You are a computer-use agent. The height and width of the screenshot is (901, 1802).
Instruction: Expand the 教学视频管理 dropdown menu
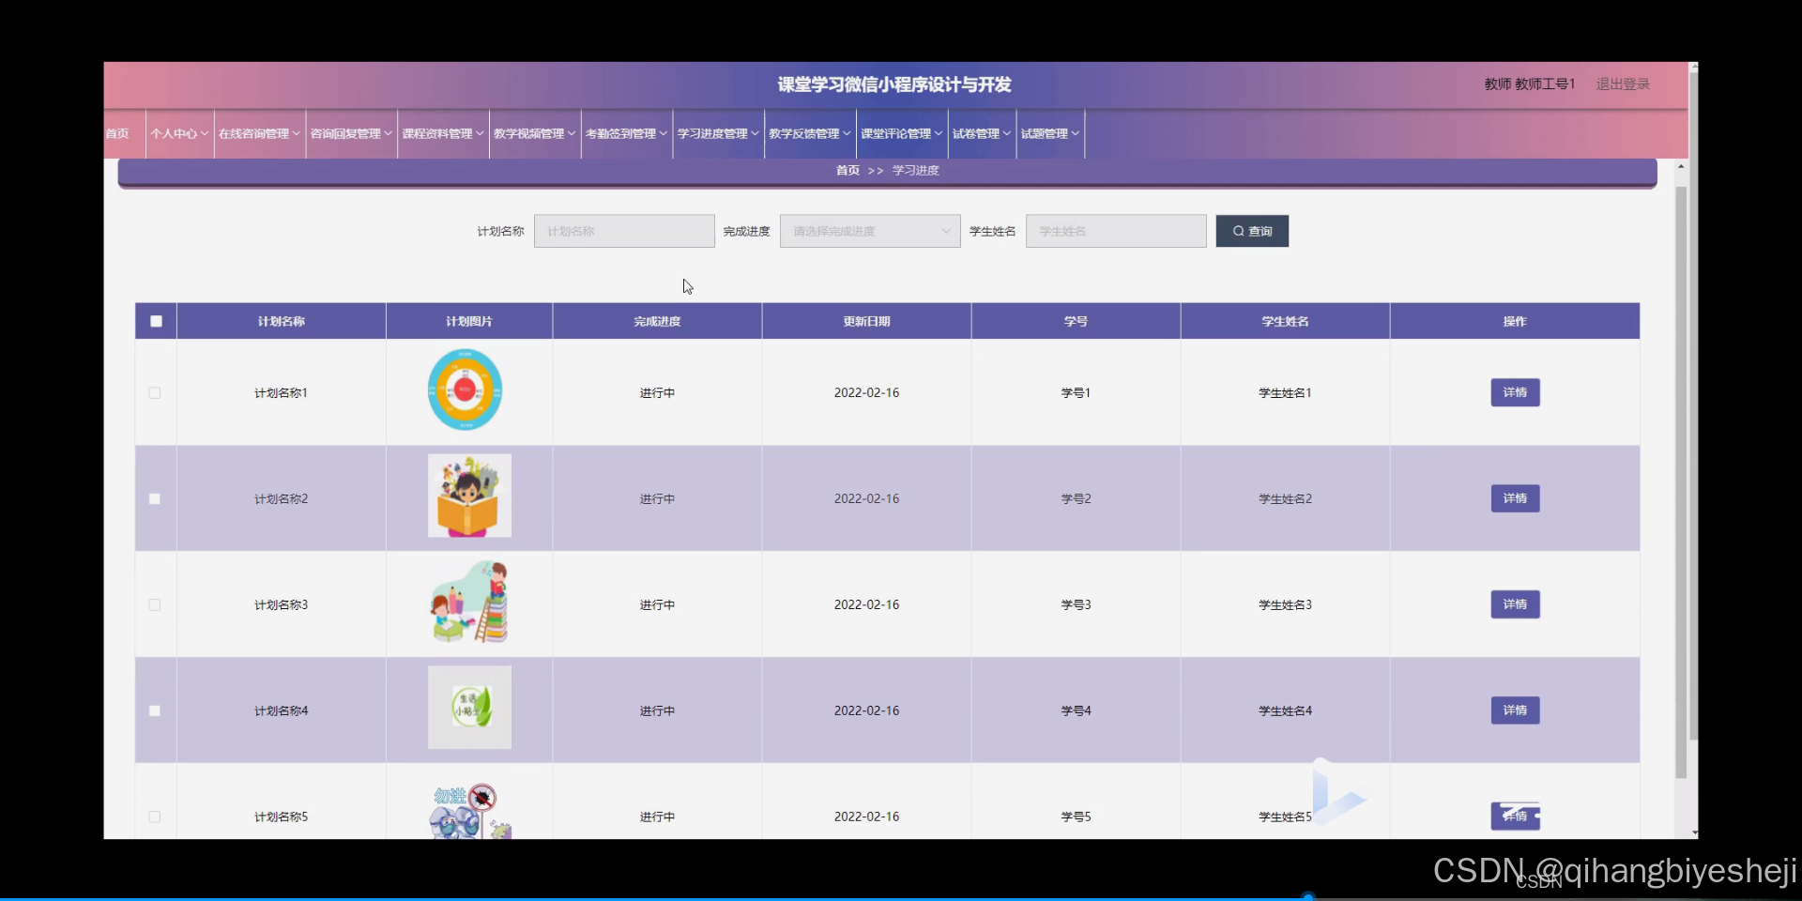(533, 133)
